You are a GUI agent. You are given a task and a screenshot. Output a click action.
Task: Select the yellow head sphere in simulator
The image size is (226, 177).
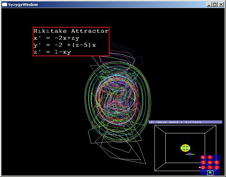(x=186, y=148)
